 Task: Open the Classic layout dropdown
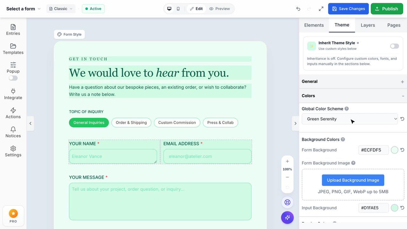pyautogui.click(x=61, y=9)
